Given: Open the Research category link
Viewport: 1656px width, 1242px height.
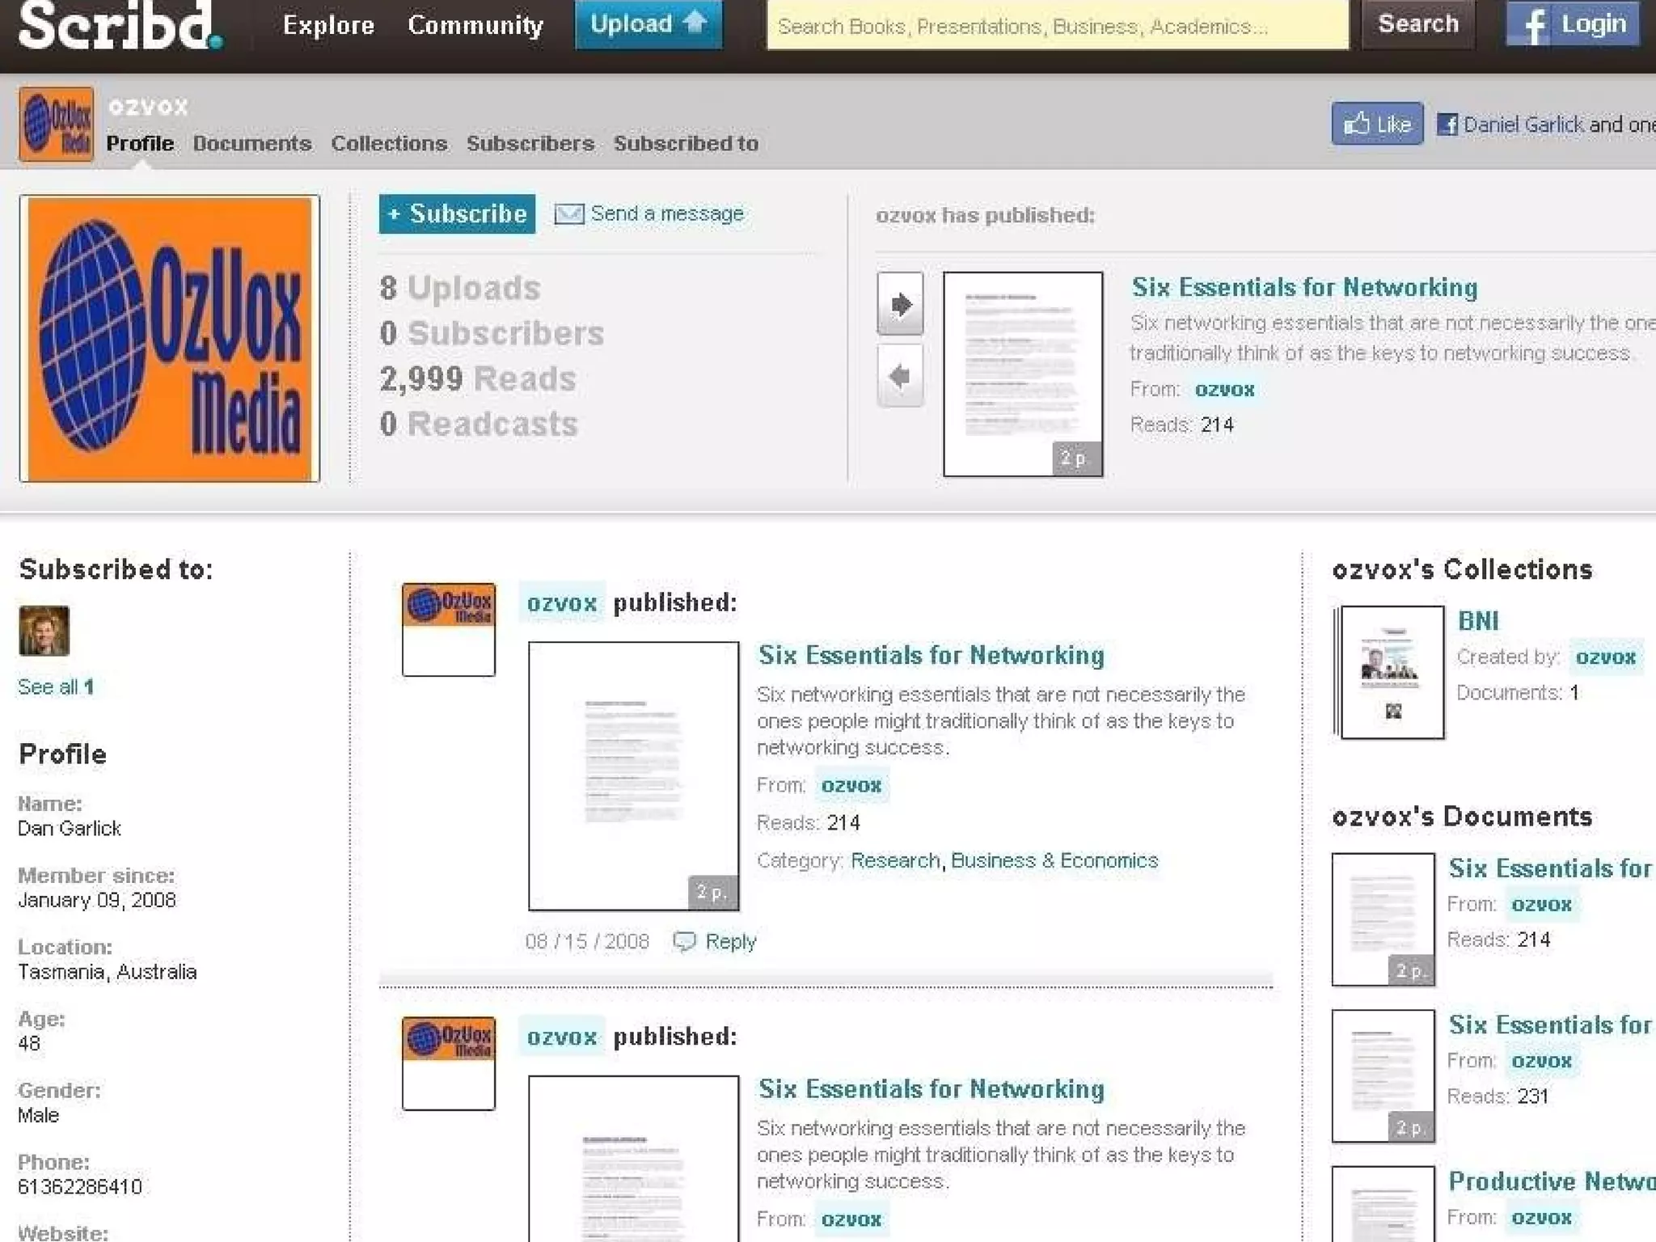Looking at the screenshot, I should coord(895,860).
